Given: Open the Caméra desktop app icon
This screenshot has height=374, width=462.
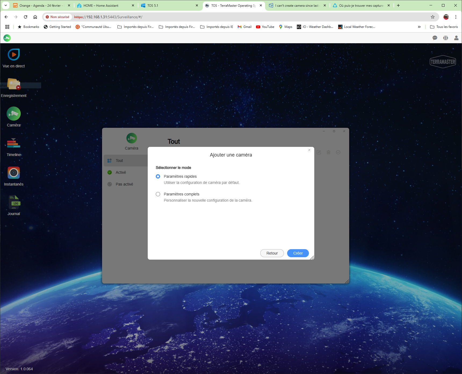Looking at the screenshot, I should (14, 117).
